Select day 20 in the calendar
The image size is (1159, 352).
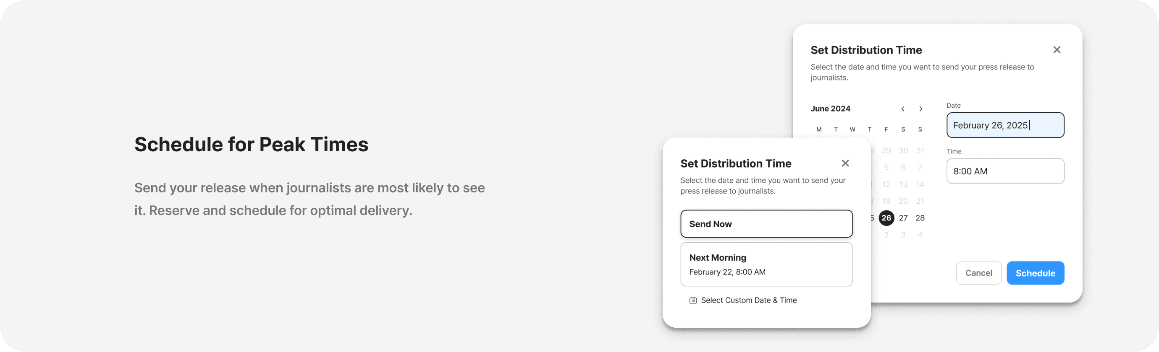(x=903, y=201)
